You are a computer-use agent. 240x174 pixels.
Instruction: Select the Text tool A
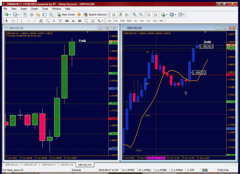pyautogui.click(x=54, y=21)
